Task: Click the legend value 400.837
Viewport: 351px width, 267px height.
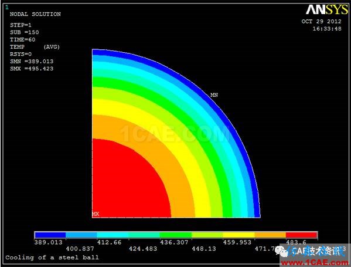Action: pyautogui.click(x=80, y=249)
